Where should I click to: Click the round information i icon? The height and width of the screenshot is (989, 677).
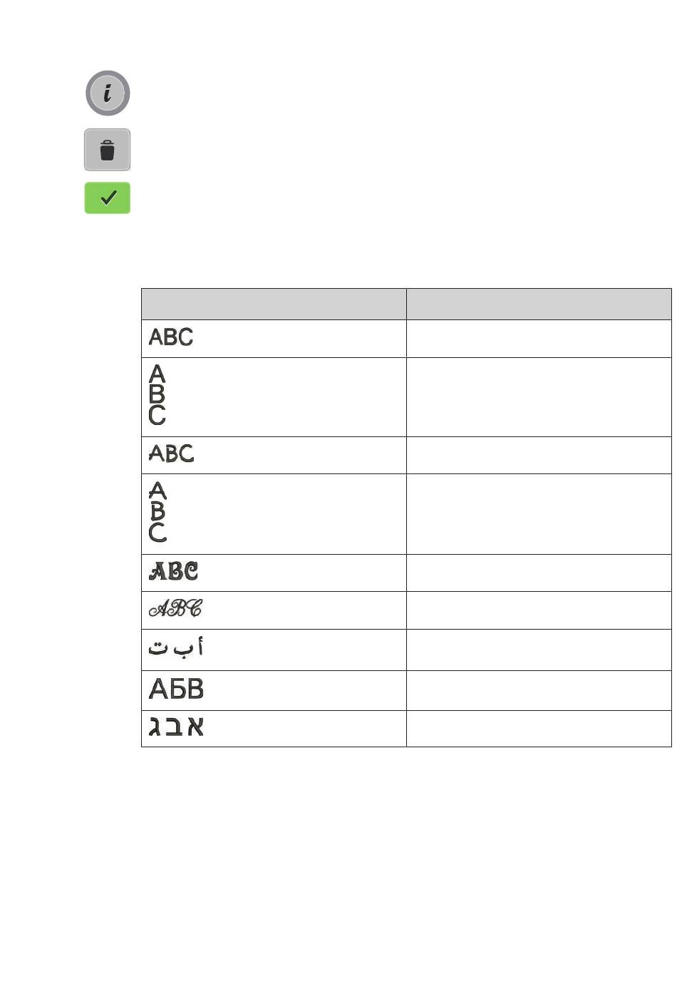point(108,93)
